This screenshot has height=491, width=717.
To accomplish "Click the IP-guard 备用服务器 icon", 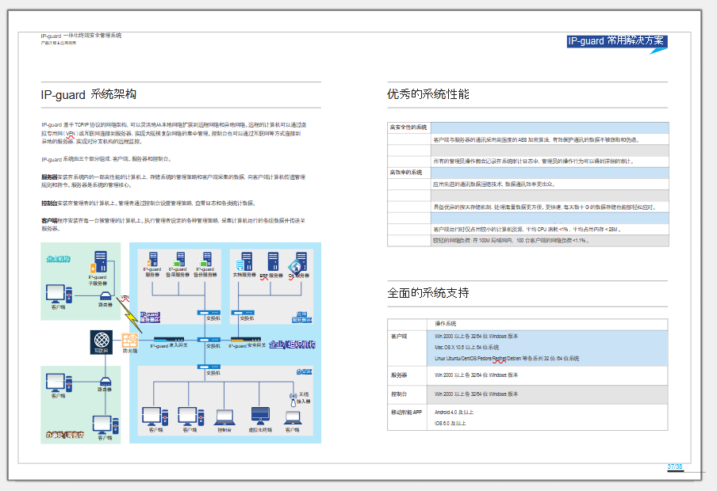I will coord(180,259).
